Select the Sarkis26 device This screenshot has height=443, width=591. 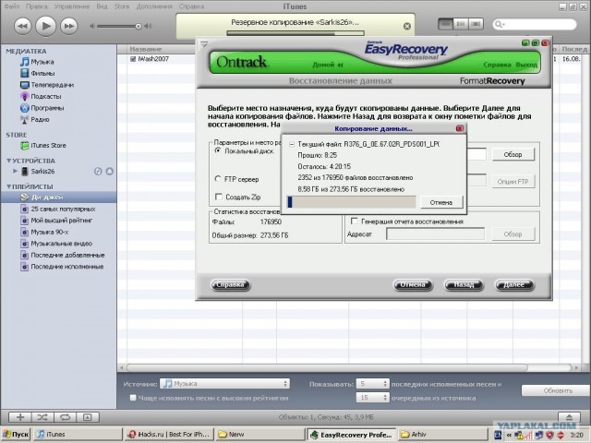[x=42, y=172]
